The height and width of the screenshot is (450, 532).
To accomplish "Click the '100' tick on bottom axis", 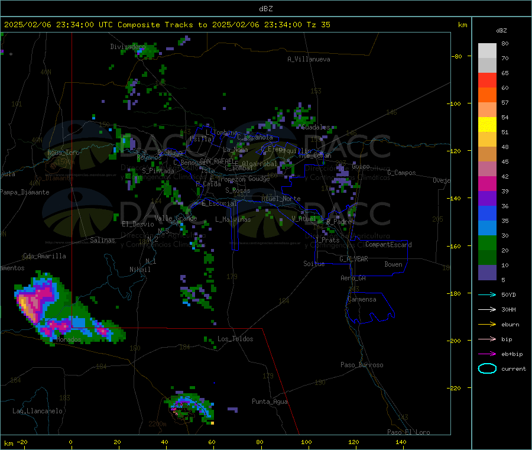I will 306,442.
